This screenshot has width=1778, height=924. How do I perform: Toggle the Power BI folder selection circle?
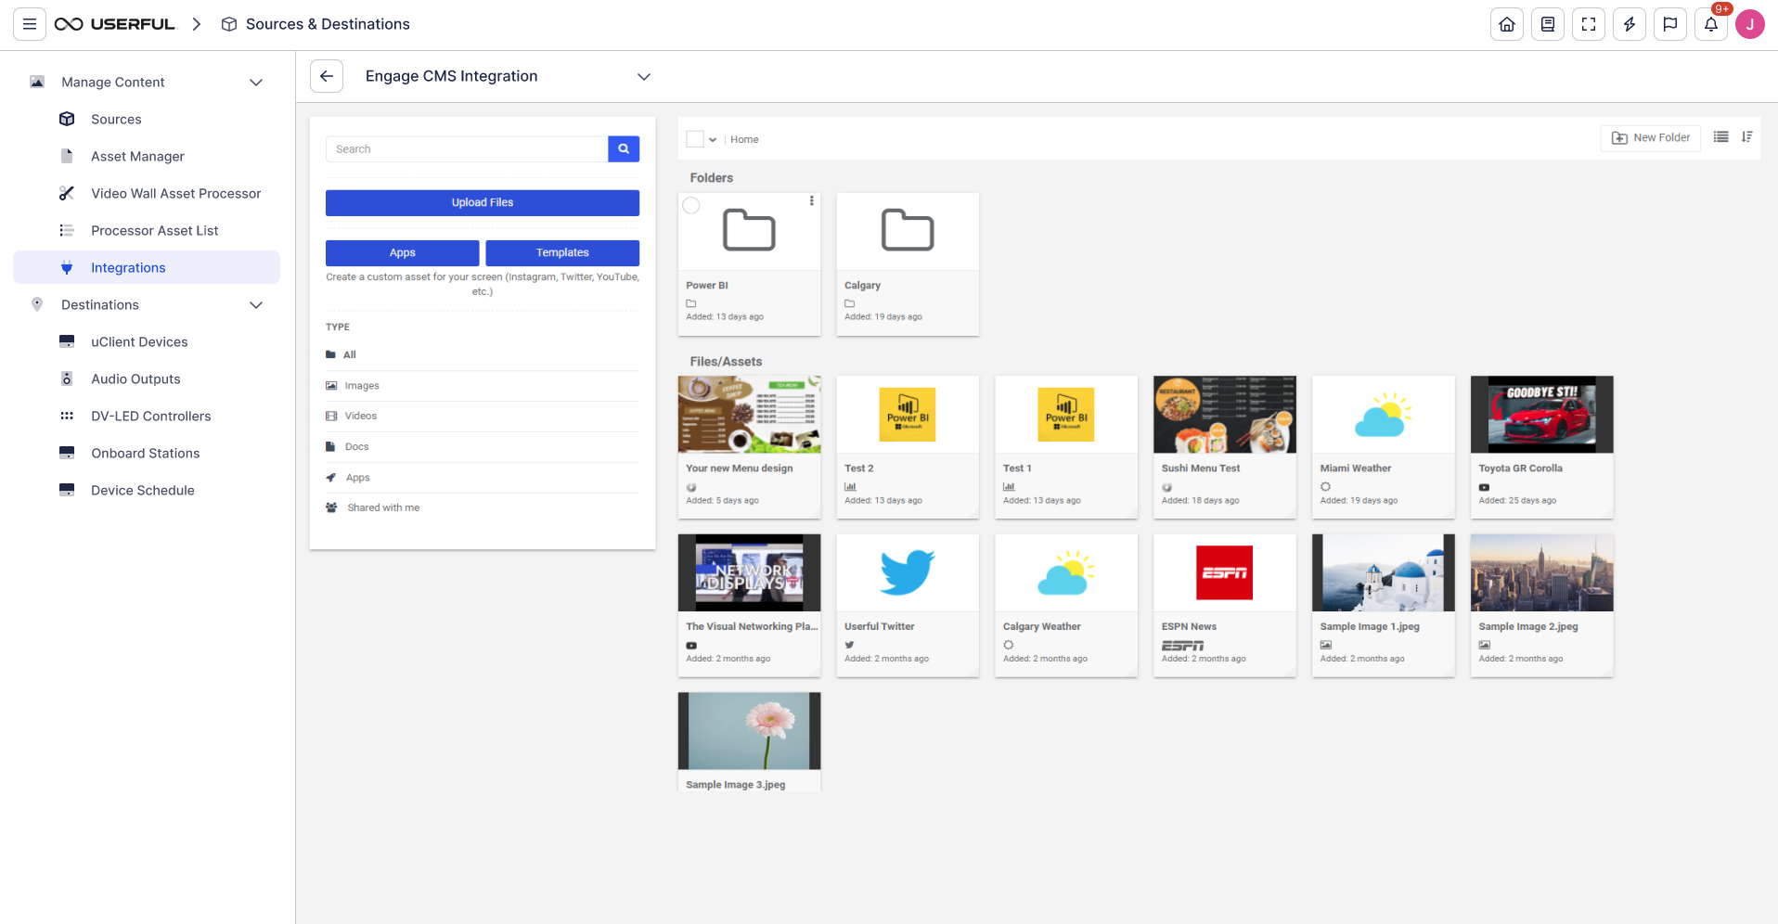point(691,205)
